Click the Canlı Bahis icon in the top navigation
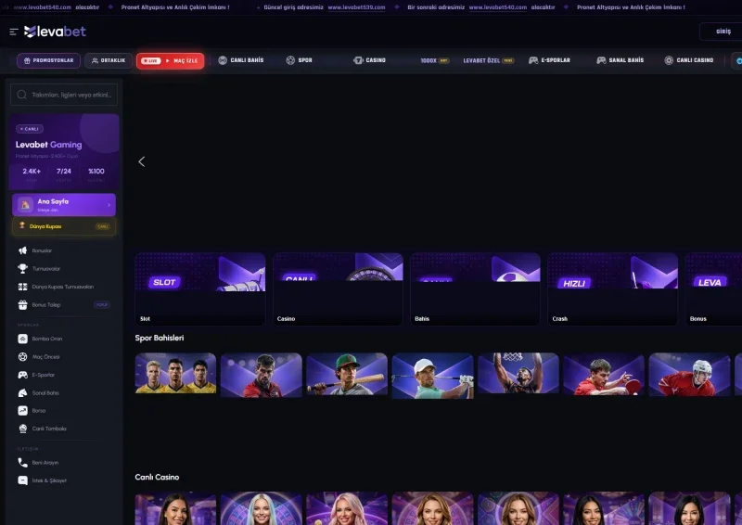Screen dimensions: 742x525 click(223, 60)
